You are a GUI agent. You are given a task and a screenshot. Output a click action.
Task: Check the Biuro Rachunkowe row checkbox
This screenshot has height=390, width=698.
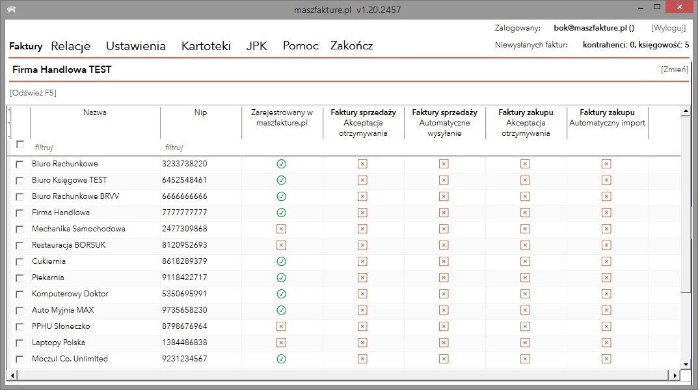20,164
